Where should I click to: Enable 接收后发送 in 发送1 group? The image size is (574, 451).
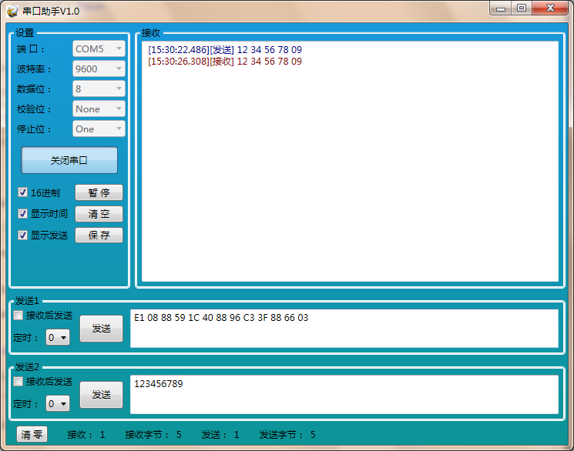pos(18,316)
